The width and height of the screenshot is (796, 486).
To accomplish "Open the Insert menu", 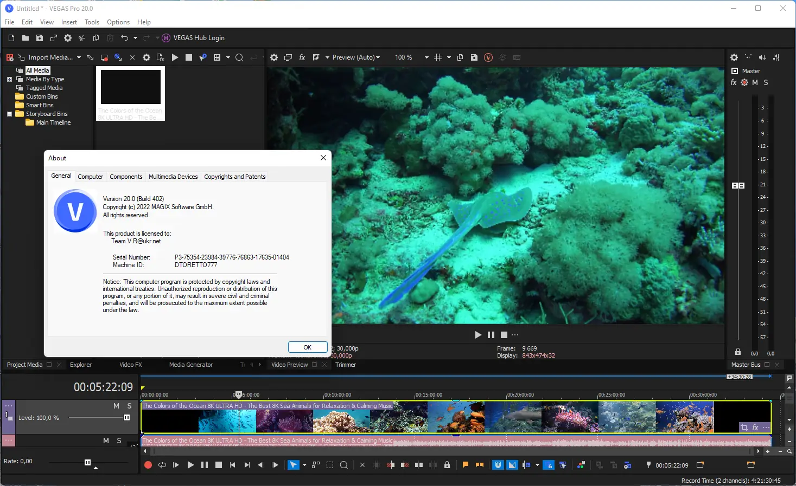I will 69,22.
